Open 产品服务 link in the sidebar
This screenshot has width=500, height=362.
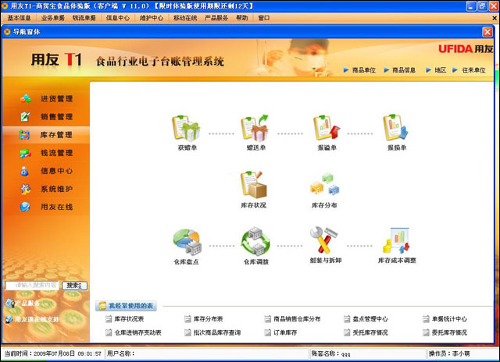pos(23,303)
